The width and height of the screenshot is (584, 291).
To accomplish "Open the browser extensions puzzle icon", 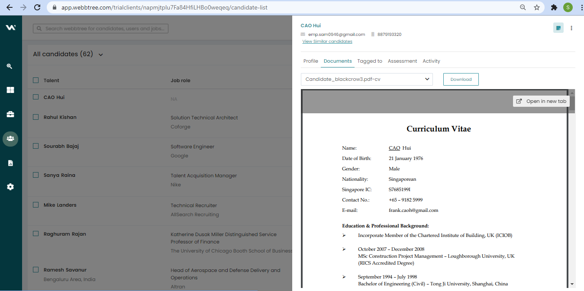I will point(554,7).
